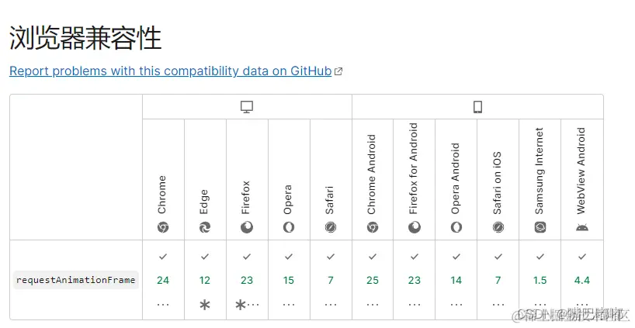
Task: Expand Samsung Internet 1.5 support details
Action: pyautogui.click(x=540, y=280)
